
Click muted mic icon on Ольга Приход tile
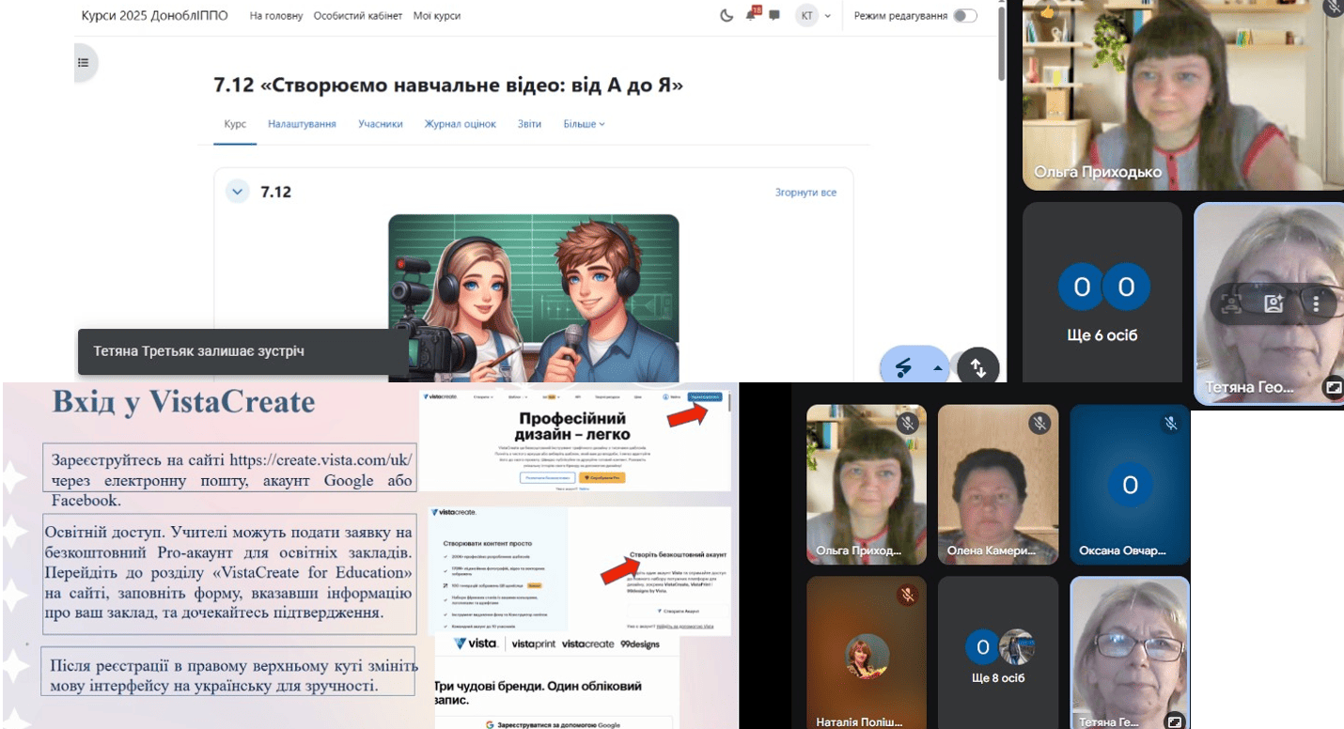click(x=907, y=424)
